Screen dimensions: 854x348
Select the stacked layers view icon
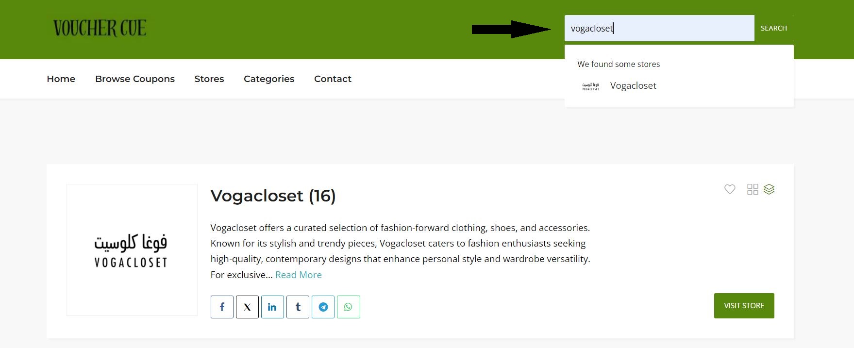770,189
